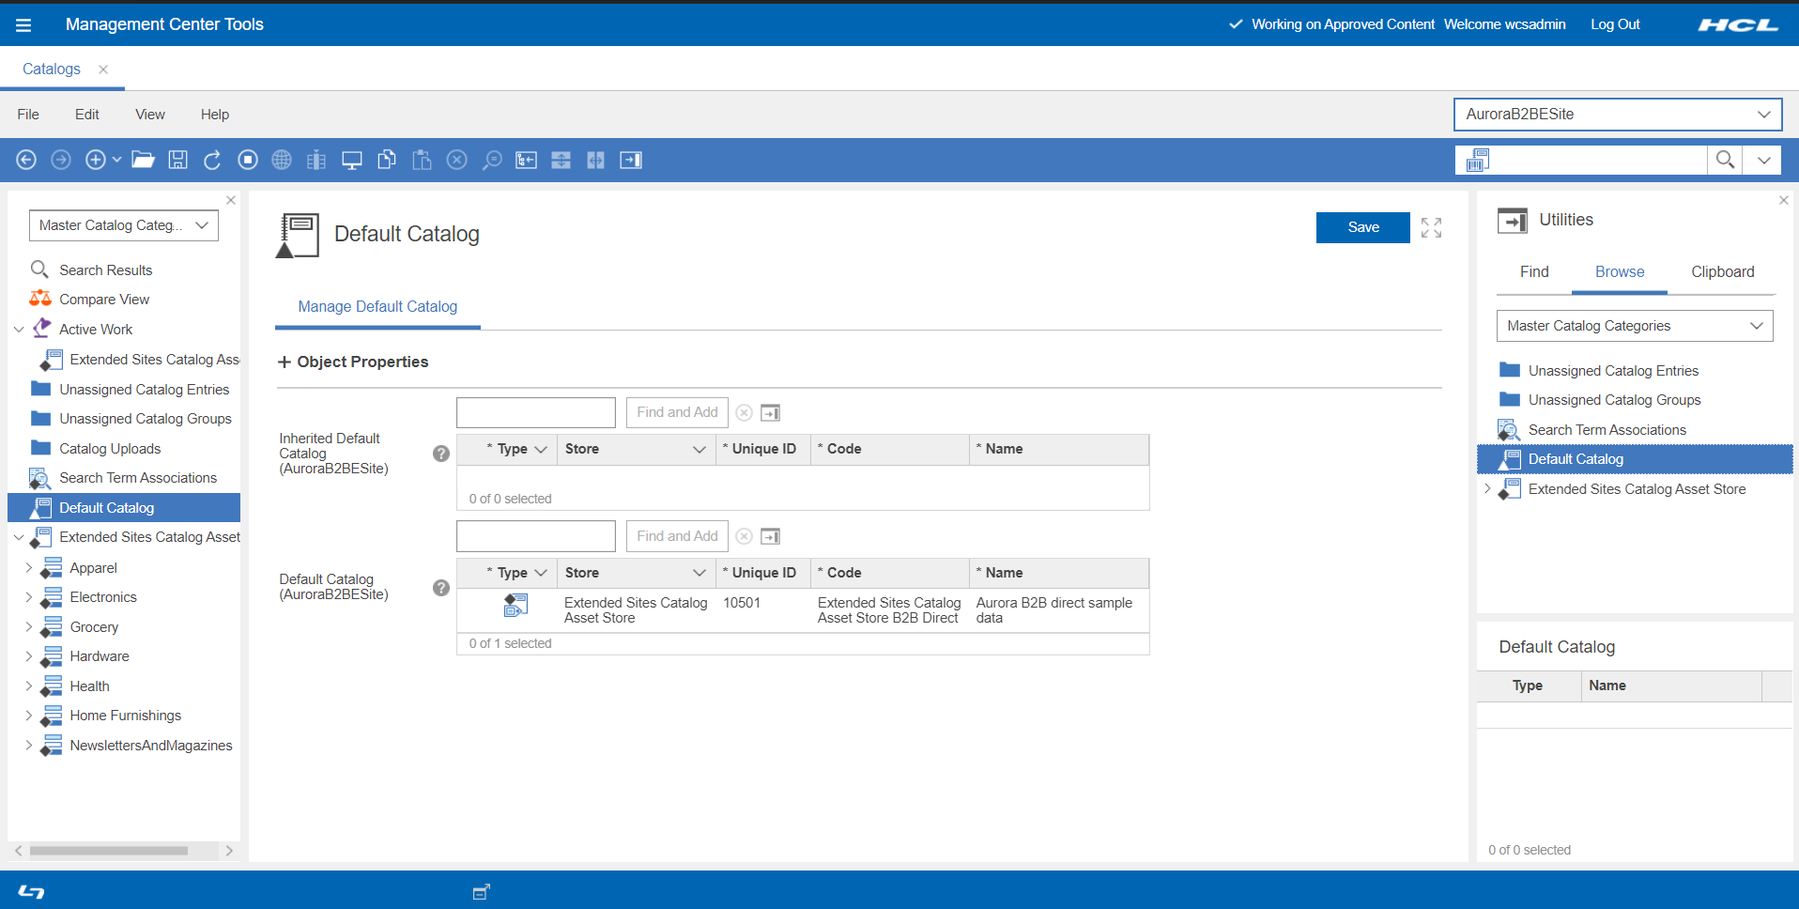
Task: Click the main toolbar search text field
Action: (x=1599, y=161)
